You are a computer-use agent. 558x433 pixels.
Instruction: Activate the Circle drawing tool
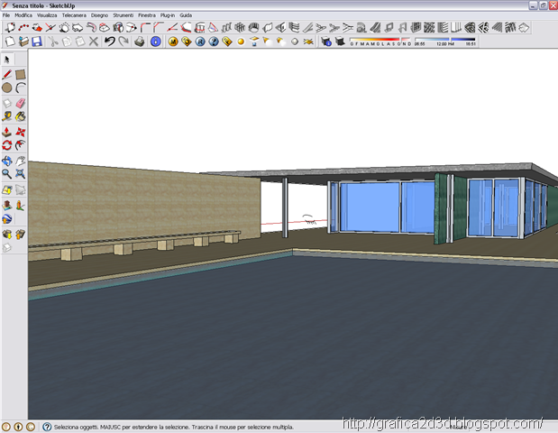tap(7, 88)
